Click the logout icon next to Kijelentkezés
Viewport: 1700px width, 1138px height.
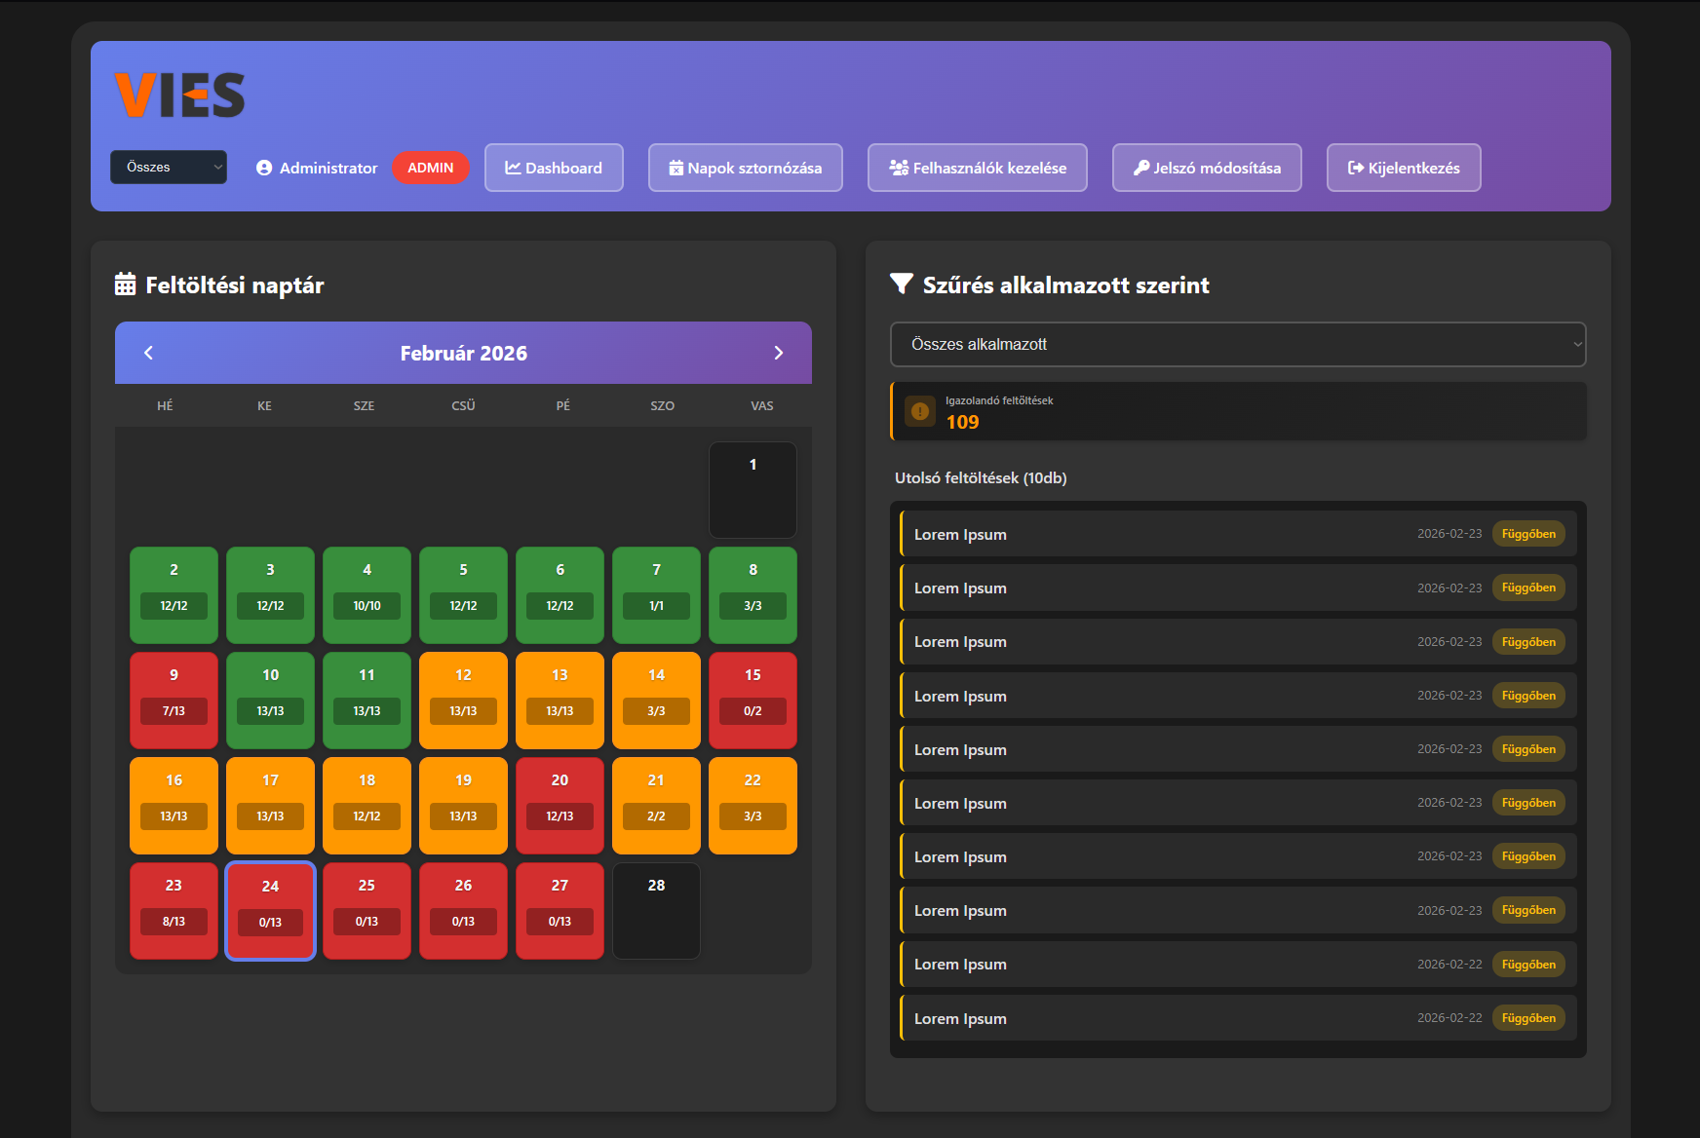pyautogui.click(x=1355, y=168)
